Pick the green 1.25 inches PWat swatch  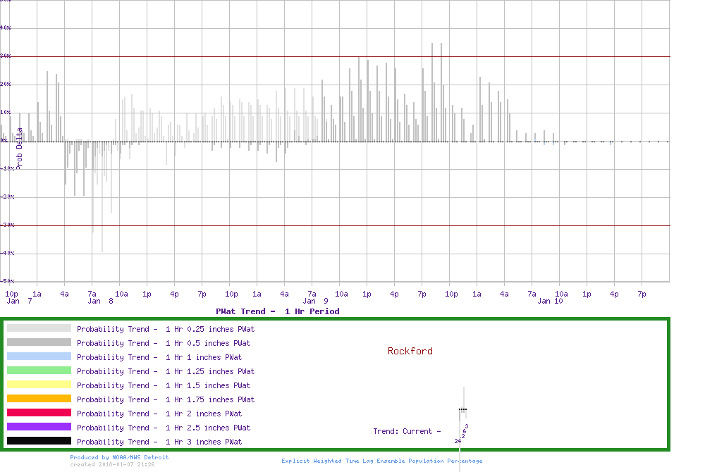39,371
